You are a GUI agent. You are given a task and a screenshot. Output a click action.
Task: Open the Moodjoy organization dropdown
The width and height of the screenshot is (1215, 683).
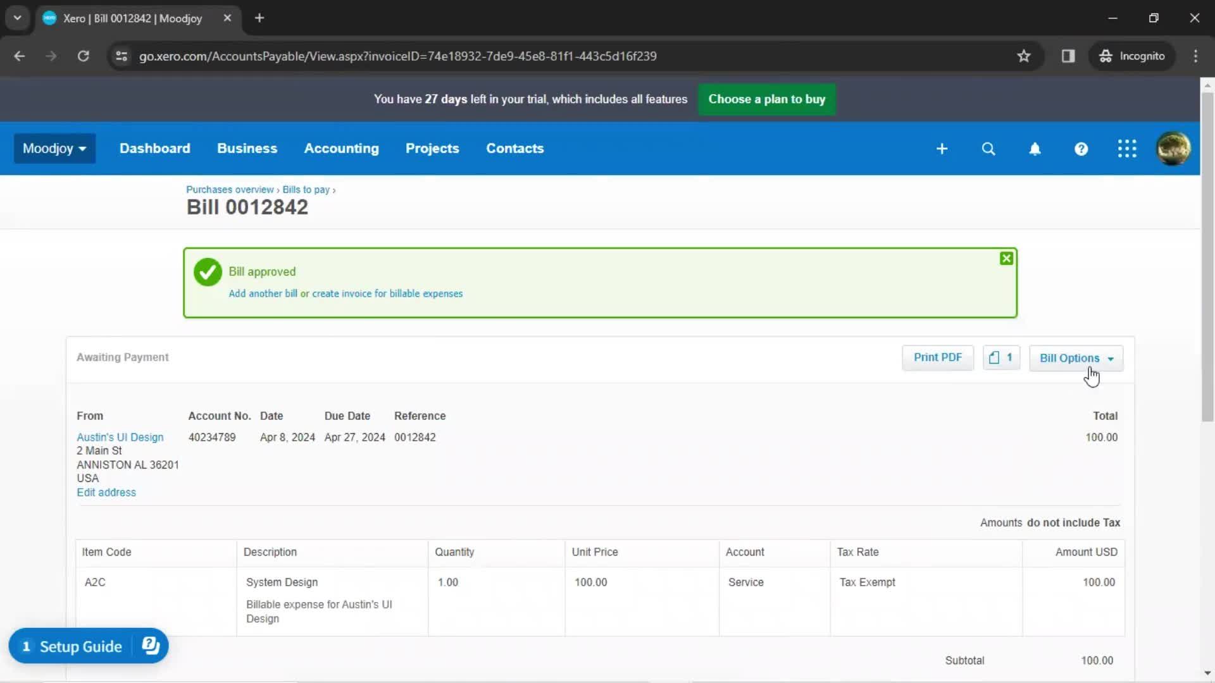point(54,149)
